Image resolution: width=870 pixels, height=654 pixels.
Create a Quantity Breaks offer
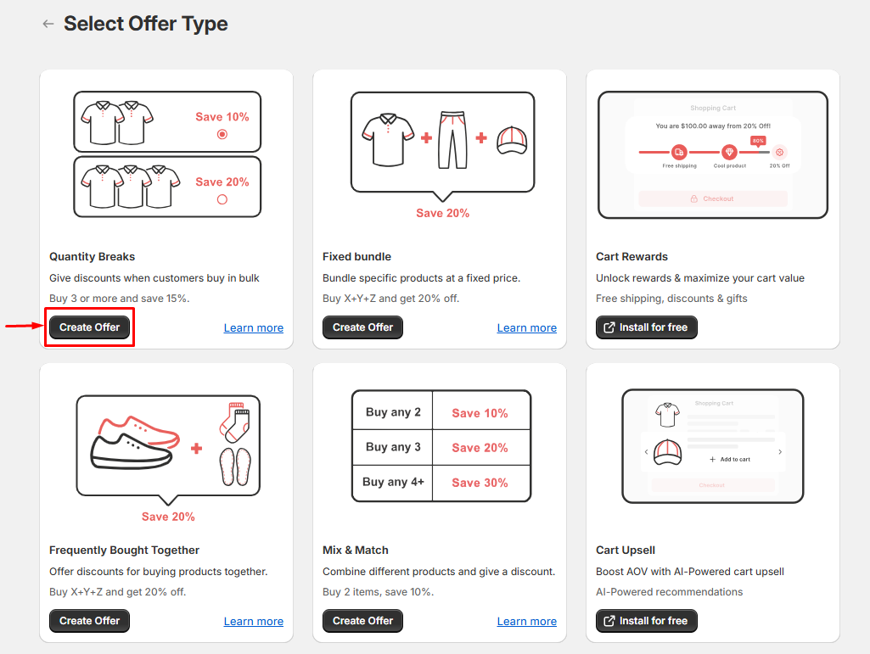[x=89, y=327]
